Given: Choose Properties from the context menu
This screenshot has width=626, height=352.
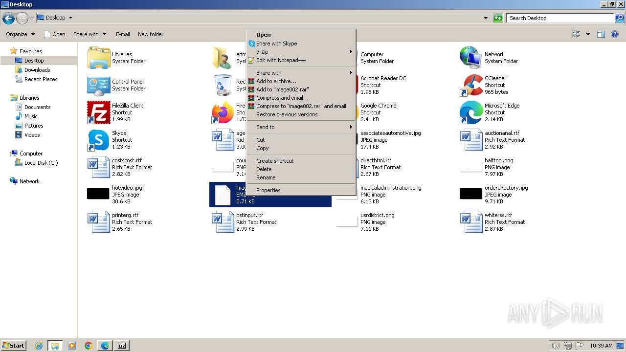Looking at the screenshot, I should pos(301,190).
